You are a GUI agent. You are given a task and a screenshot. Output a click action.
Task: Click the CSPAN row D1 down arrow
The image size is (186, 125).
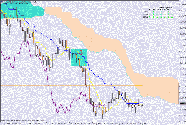tap(172, 17)
